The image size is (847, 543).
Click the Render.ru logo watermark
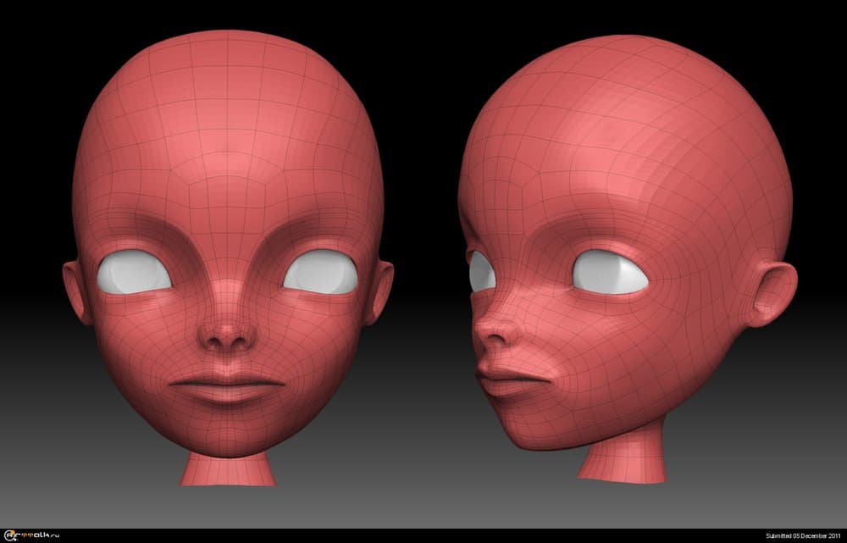point(31,535)
